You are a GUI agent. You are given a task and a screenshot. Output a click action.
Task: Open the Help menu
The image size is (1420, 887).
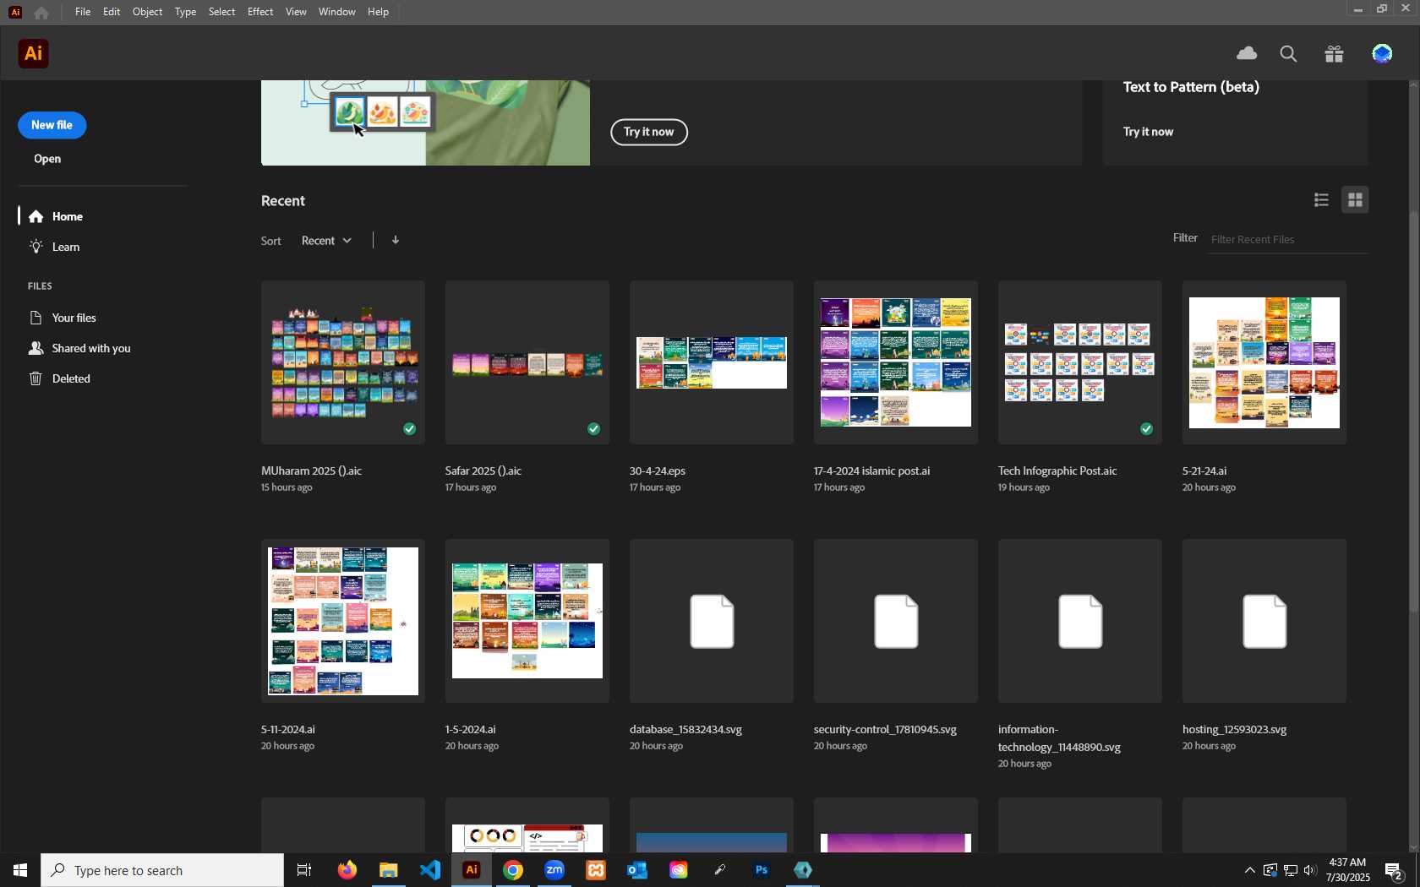click(x=378, y=12)
